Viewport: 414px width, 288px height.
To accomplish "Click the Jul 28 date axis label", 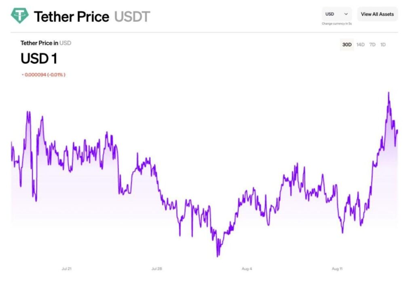I will pos(157,269).
